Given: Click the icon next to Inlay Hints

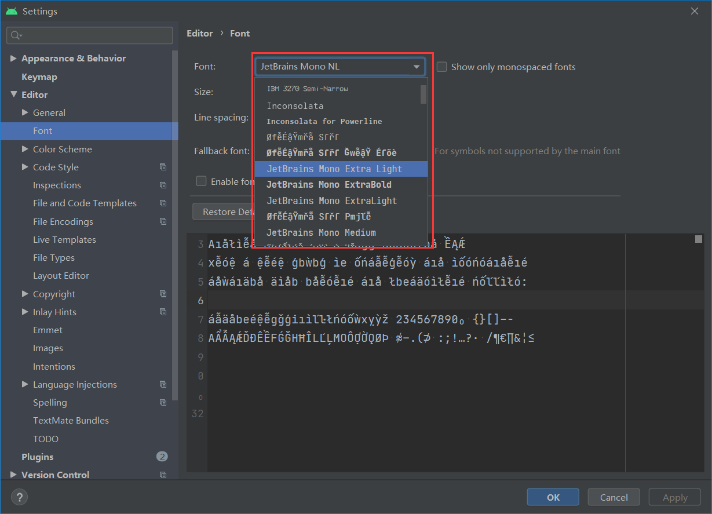Looking at the screenshot, I should click(163, 312).
